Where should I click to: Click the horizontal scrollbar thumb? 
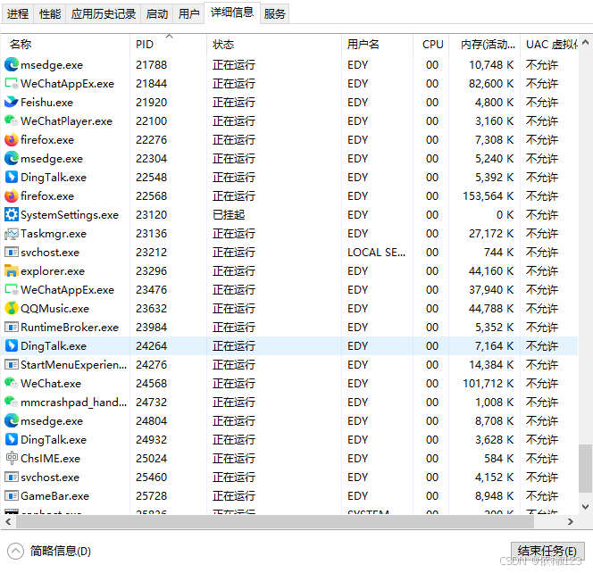(x=274, y=521)
